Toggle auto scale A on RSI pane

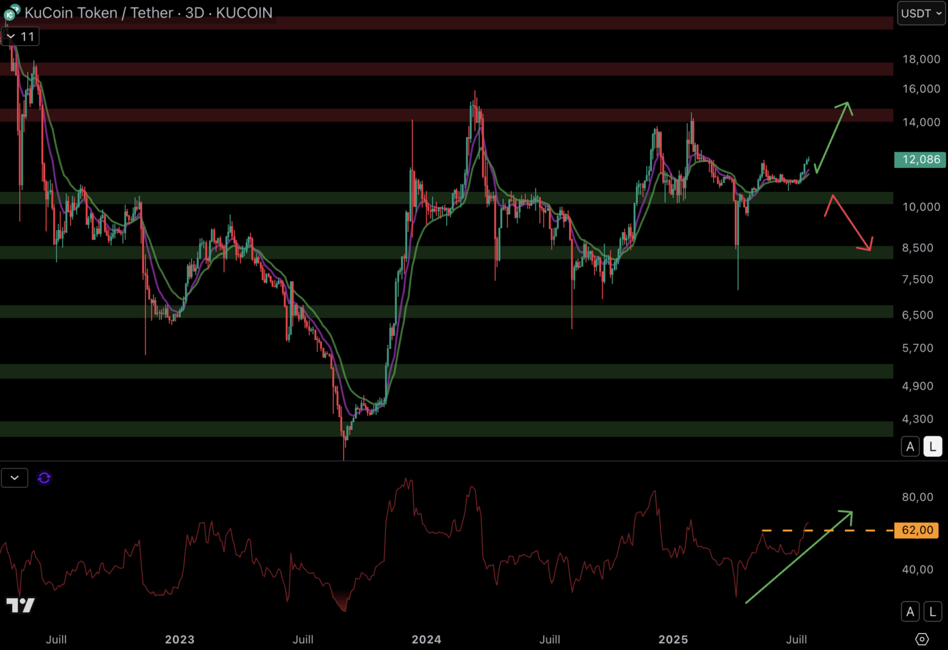(910, 612)
